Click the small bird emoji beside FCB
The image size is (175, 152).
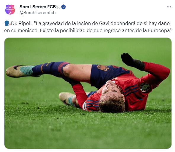pos(58,7)
